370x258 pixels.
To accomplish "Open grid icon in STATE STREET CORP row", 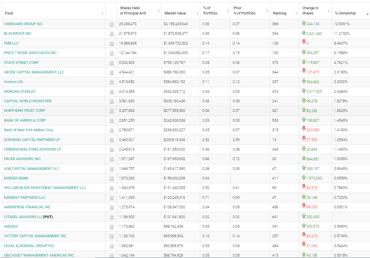I will (x=112, y=63).
